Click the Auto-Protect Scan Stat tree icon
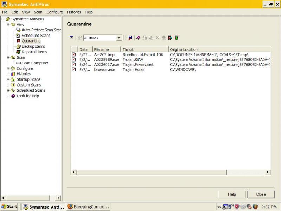The width and height of the screenshot is (281, 211). click(18, 30)
